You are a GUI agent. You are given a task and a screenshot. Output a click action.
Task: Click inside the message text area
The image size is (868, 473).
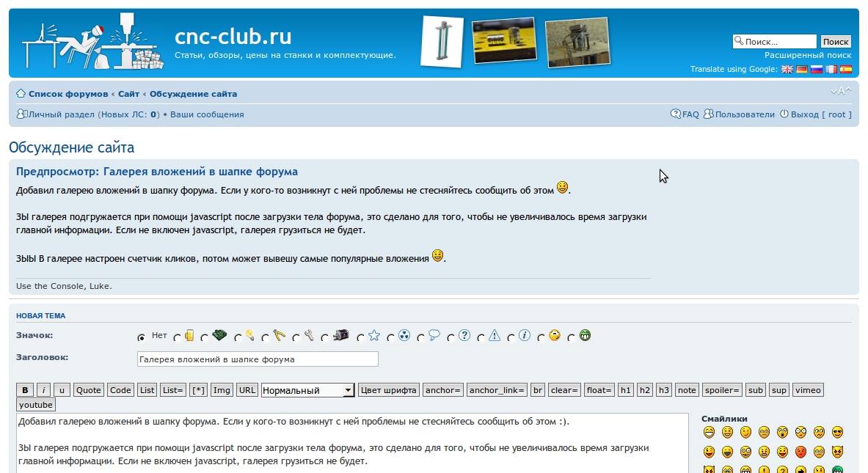coord(352,443)
